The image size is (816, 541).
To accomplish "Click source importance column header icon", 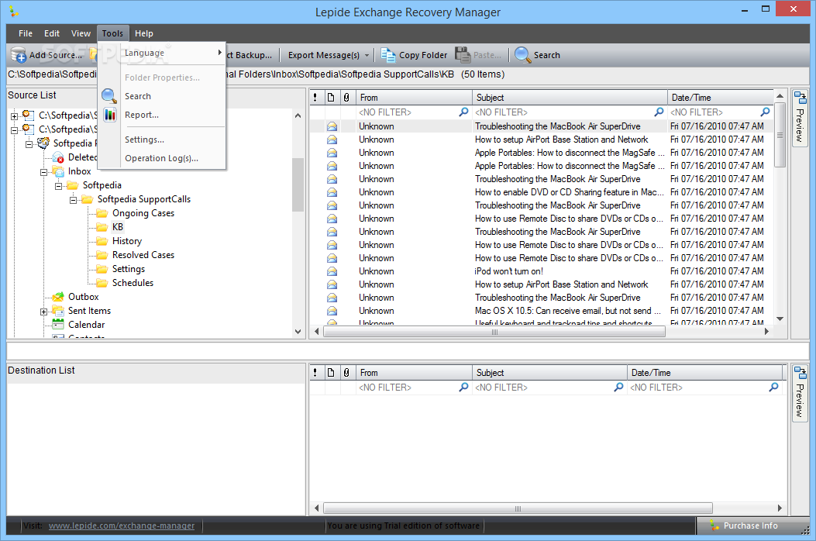I will [x=315, y=98].
